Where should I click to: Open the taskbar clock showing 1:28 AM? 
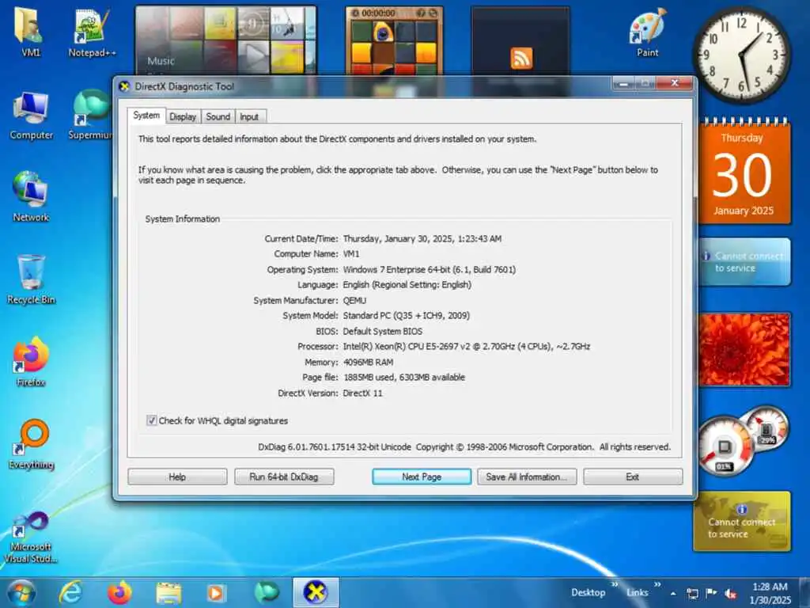pyautogui.click(x=770, y=593)
